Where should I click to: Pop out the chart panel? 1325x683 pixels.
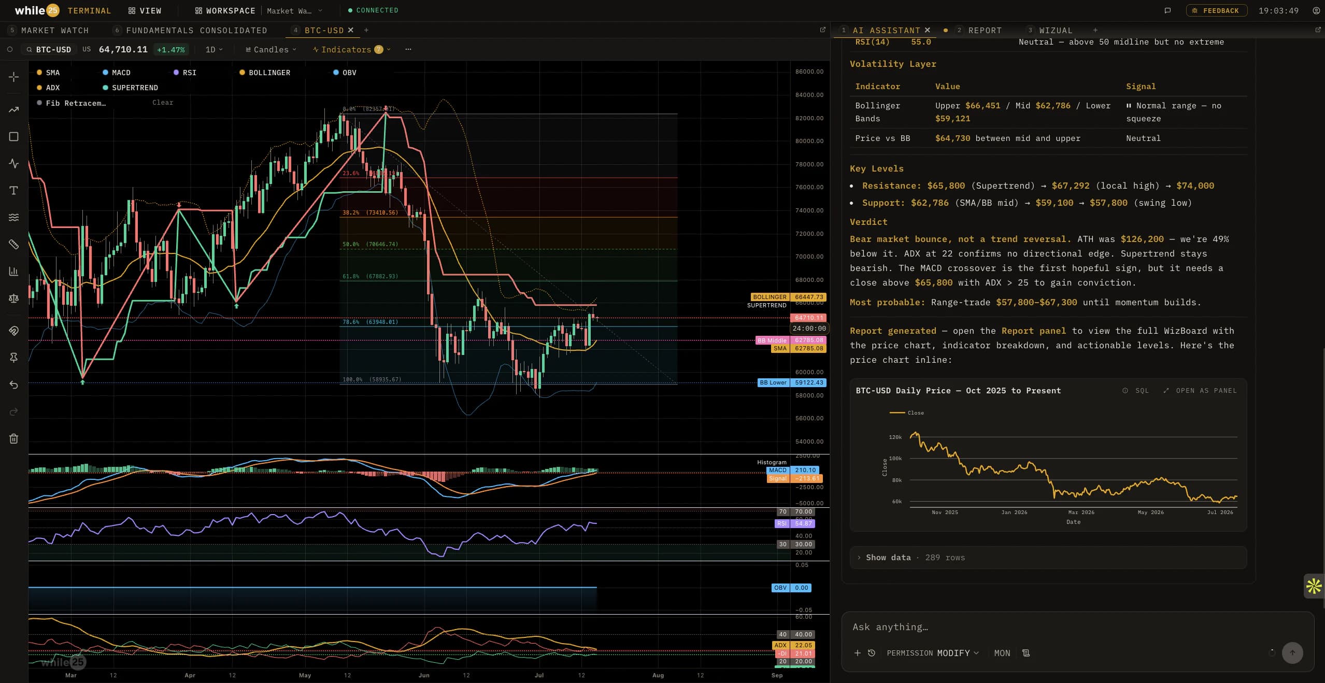[822, 30]
